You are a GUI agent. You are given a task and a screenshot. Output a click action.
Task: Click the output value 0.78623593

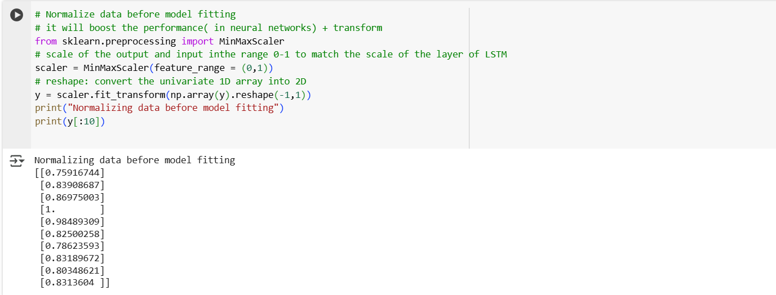[73, 245]
